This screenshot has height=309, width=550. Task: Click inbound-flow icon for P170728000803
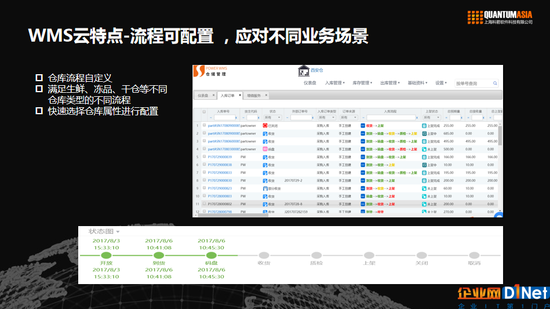coord(363,196)
